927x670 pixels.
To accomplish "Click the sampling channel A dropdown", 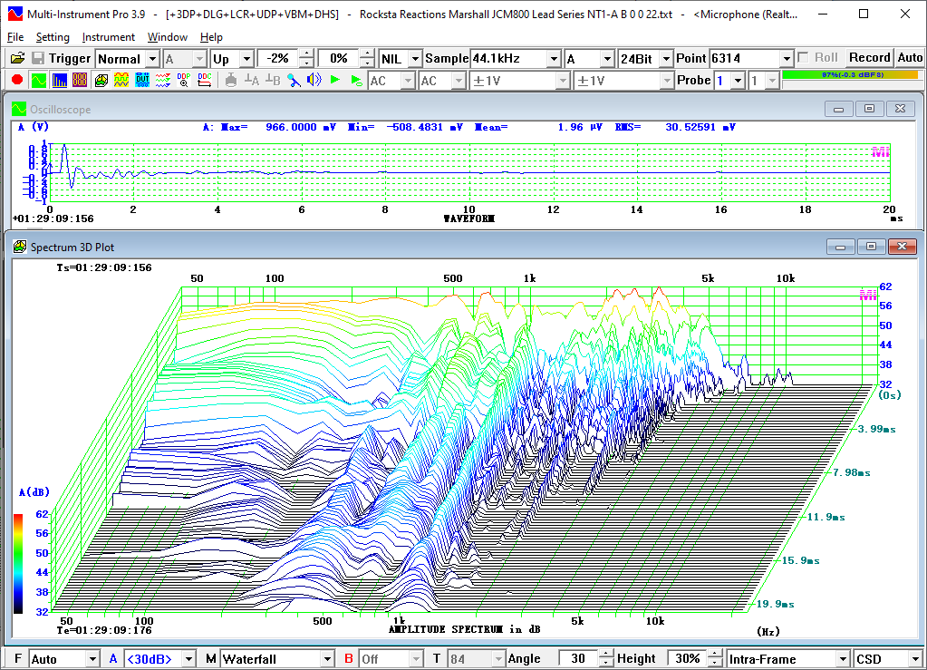I will pyautogui.click(x=590, y=59).
